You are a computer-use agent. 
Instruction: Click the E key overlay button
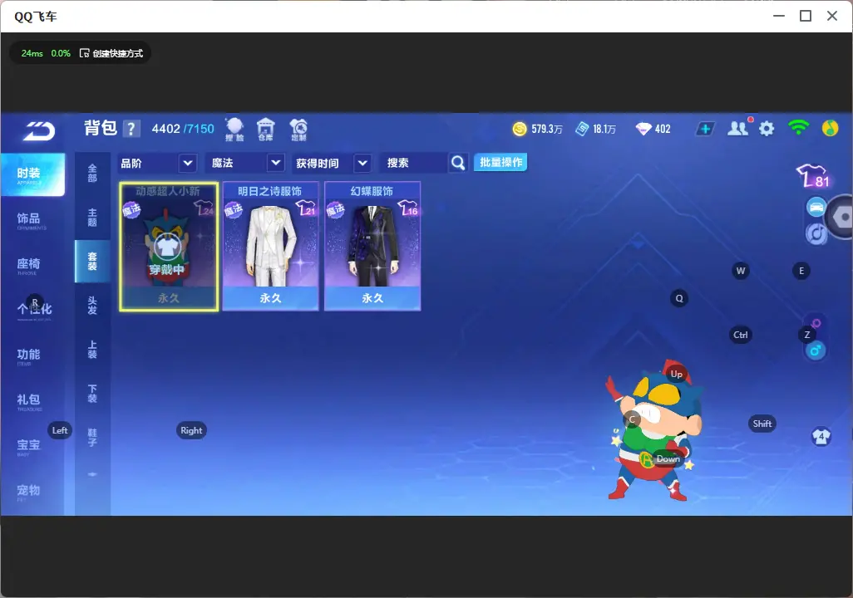[801, 271]
